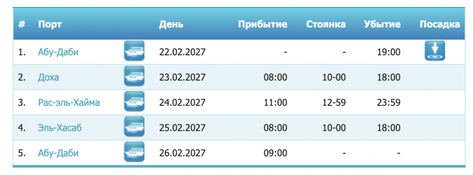
Task: Open the first Абу-Даби port link
Action: 58,52
